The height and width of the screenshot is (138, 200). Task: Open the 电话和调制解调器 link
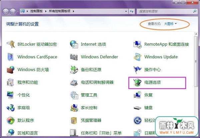(x=97, y=82)
